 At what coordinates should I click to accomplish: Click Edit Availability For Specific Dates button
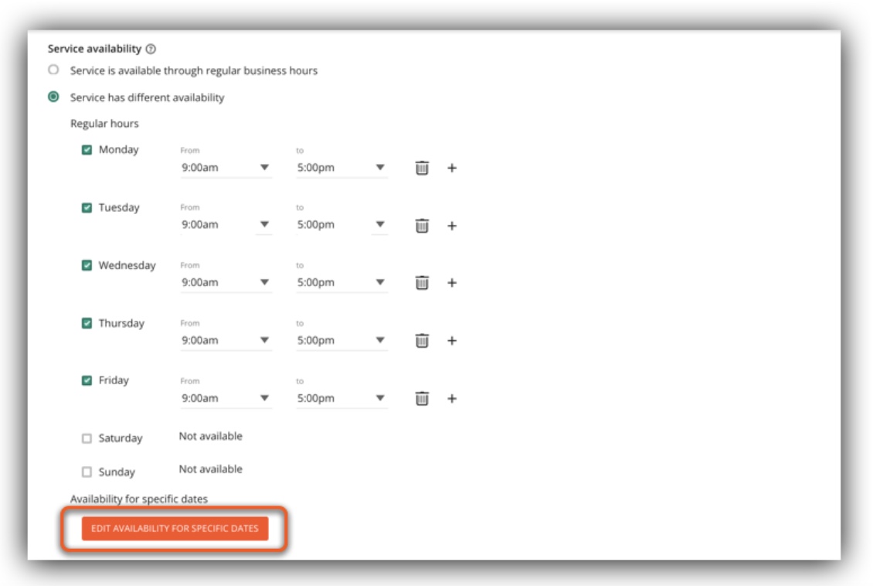coord(175,529)
